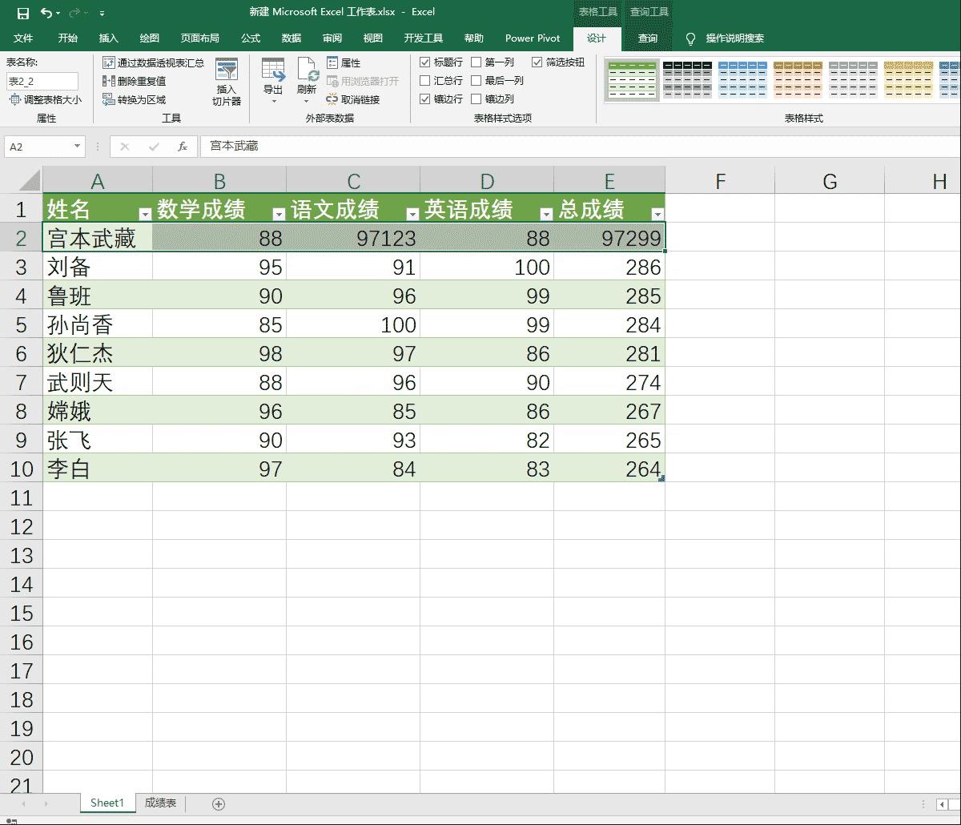
Task: Expand the Name Box dropdown arrow
Action: [77, 147]
